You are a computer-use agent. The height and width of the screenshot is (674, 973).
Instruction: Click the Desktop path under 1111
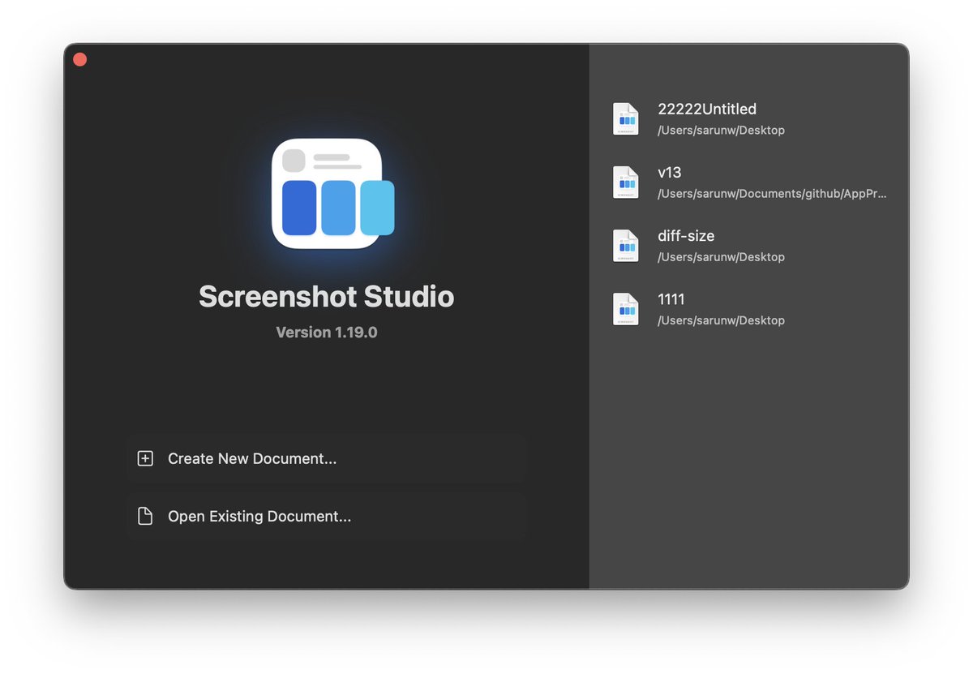click(x=721, y=320)
